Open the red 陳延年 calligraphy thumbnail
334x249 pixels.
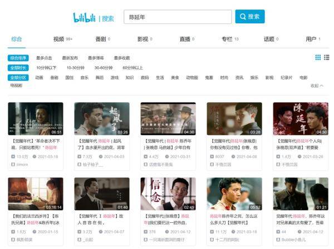coord(301,118)
